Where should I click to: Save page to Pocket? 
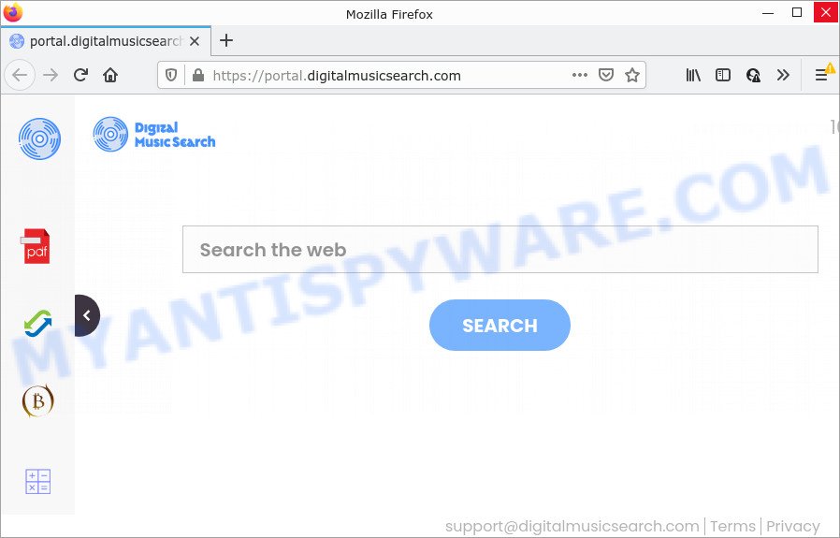click(606, 75)
